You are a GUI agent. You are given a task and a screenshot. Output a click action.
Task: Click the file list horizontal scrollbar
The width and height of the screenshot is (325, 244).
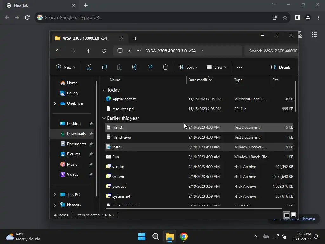click(194, 208)
